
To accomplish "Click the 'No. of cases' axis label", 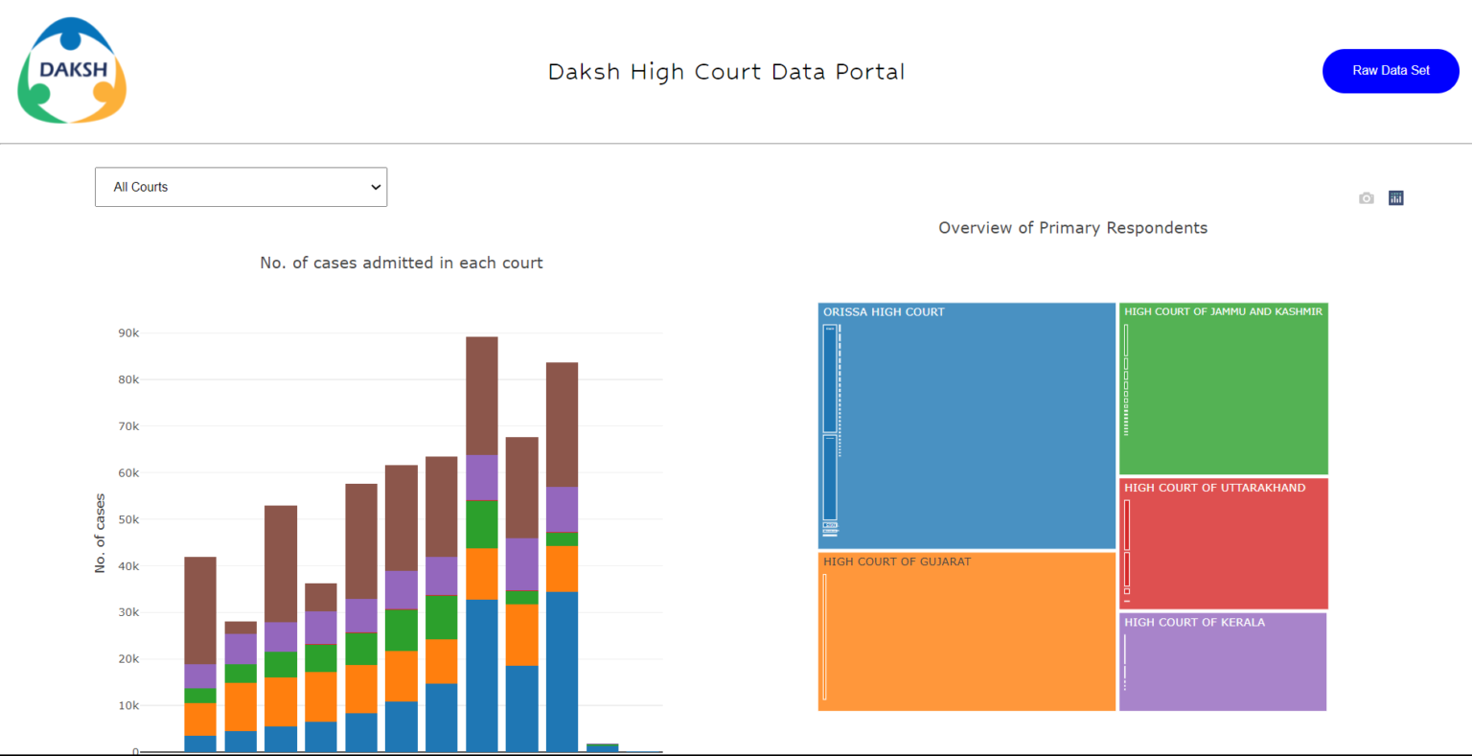I will 100,534.
